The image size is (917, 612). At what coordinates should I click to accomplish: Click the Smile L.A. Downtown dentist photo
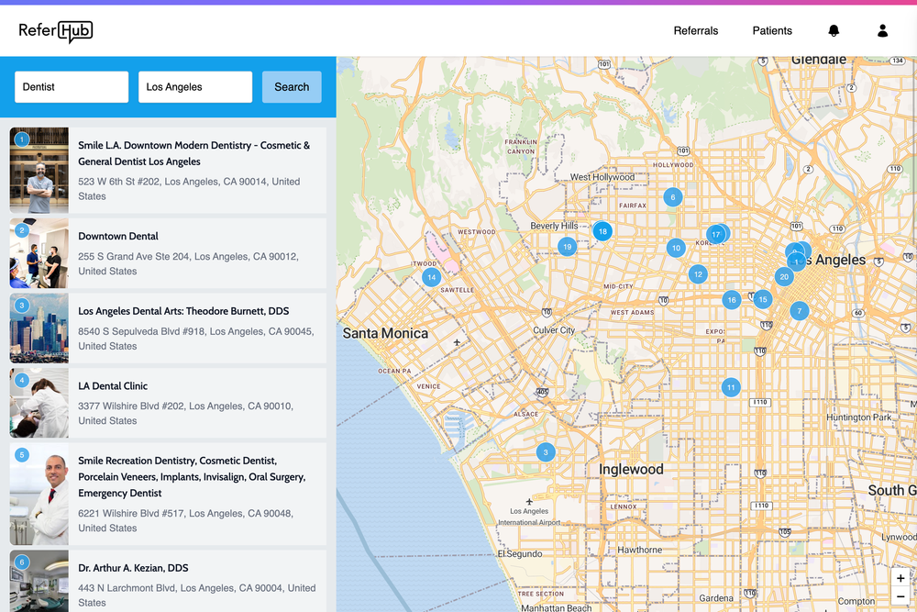pos(39,171)
